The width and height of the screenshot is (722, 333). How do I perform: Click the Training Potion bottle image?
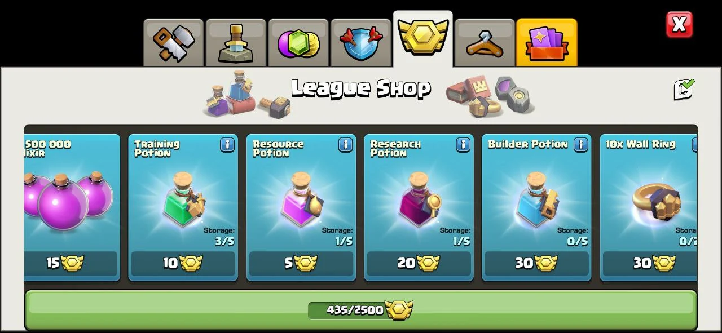[x=184, y=199]
